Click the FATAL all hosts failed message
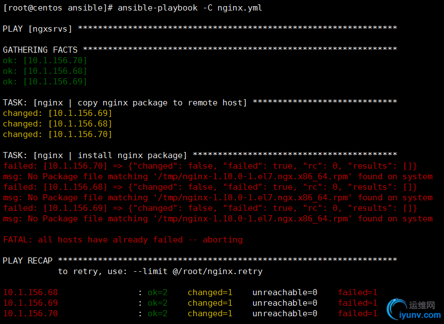 (123, 240)
